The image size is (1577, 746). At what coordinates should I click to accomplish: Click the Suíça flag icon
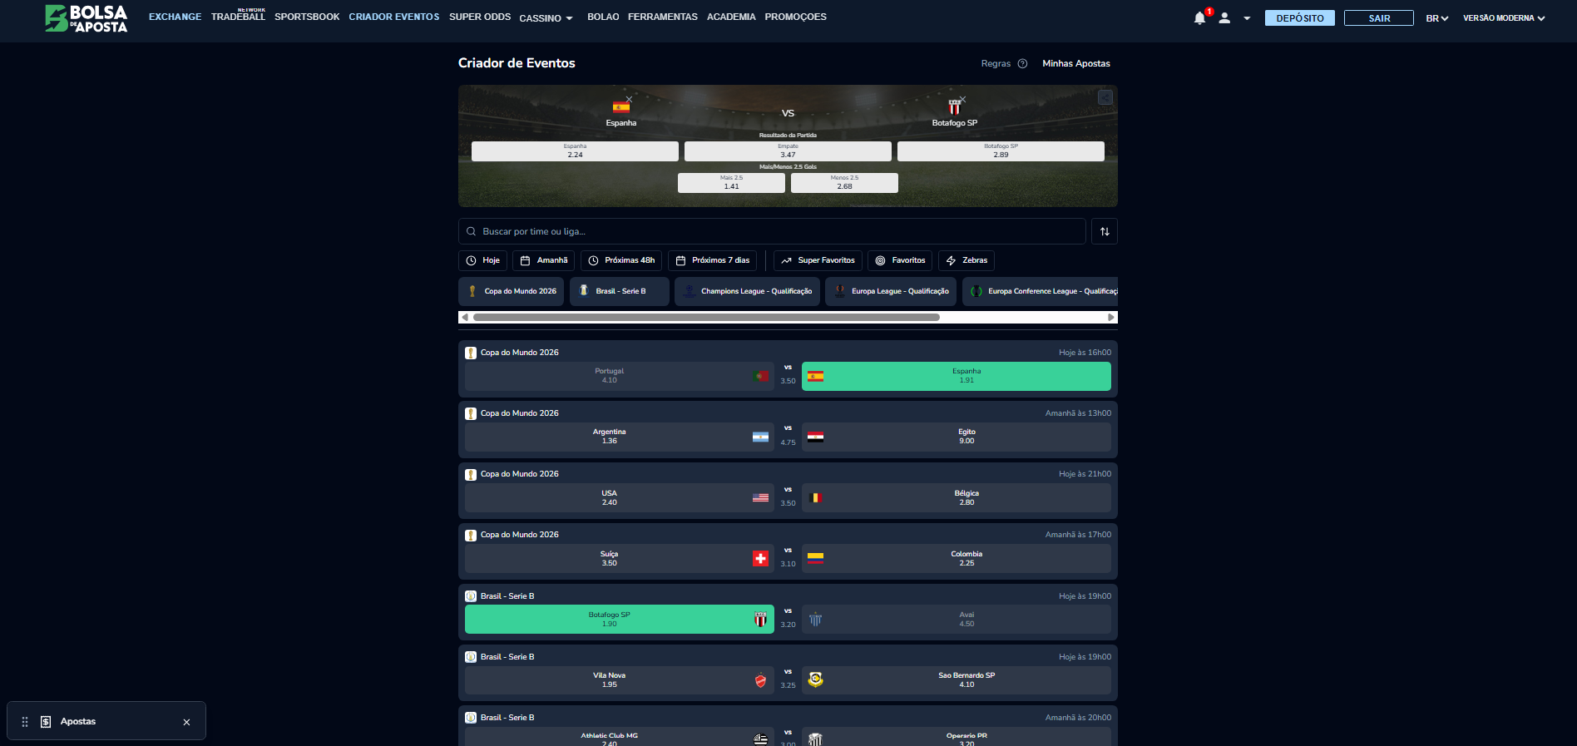760,559
